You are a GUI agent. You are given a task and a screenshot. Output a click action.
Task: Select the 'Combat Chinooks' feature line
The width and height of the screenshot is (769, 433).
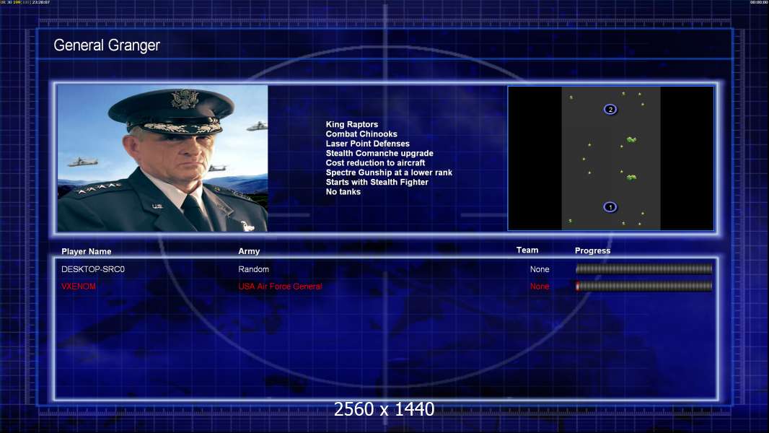click(x=361, y=134)
